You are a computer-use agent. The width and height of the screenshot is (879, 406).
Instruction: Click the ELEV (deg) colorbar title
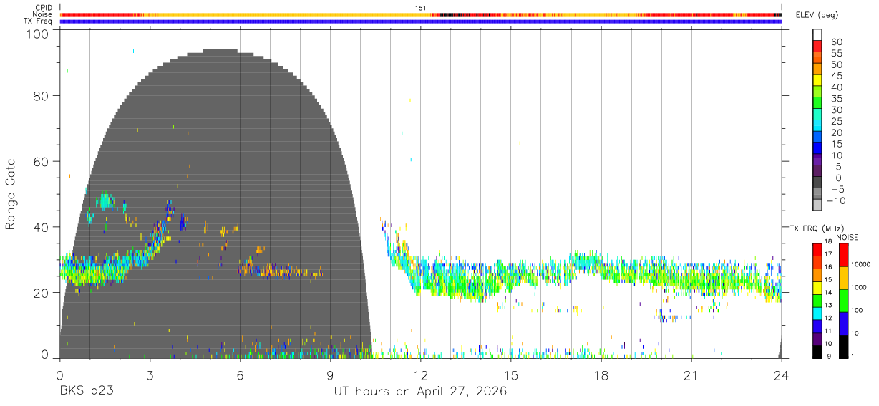click(x=817, y=15)
